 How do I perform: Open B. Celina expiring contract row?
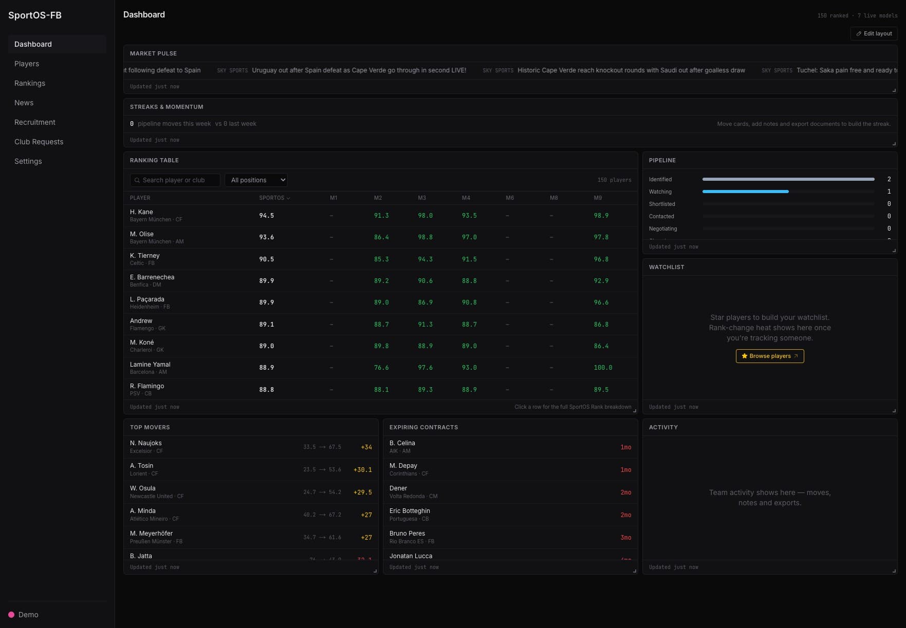point(510,447)
